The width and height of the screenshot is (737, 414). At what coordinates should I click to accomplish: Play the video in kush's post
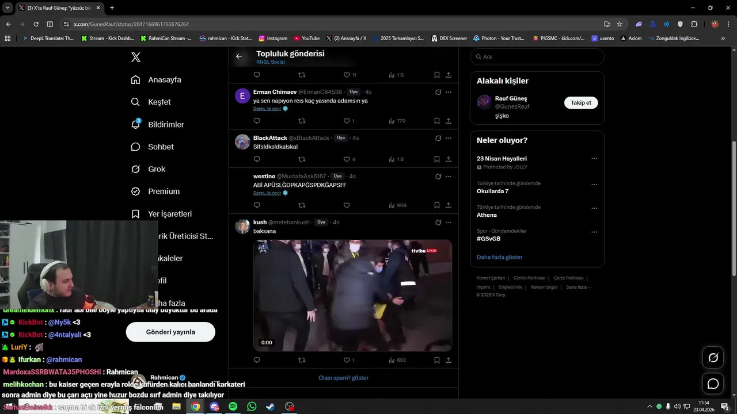[352, 295]
